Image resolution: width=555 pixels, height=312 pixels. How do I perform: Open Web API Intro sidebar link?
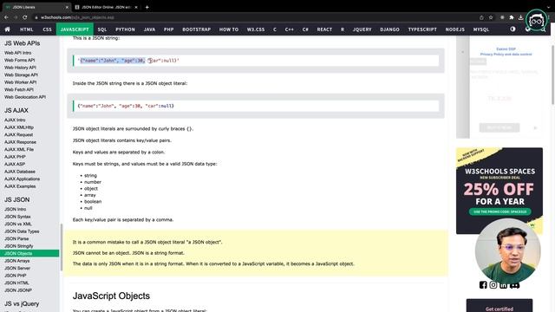pyautogui.click(x=17, y=53)
